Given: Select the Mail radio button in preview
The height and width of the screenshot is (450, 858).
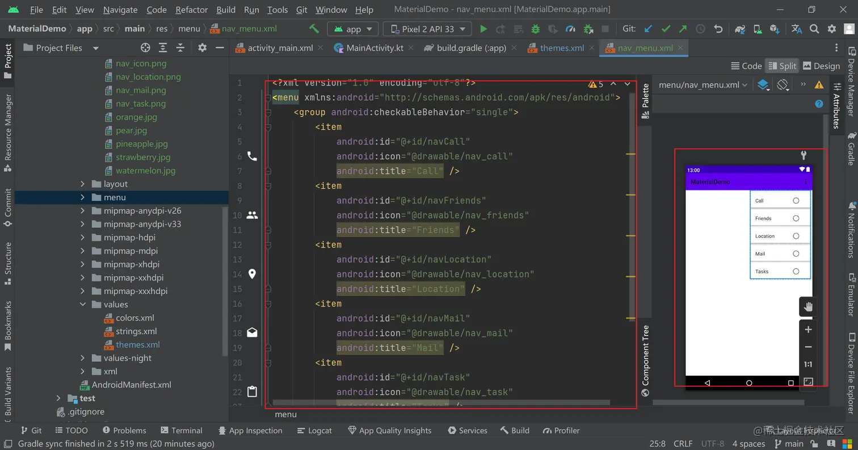Looking at the screenshot, I should tap(796, 254).
